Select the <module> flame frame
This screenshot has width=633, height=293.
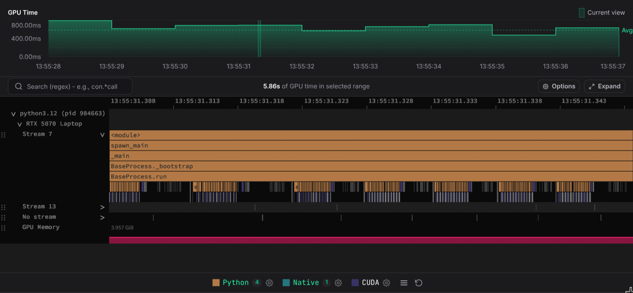[x=371, y=135]
